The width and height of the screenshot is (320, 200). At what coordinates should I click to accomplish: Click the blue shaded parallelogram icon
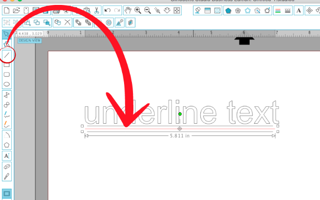click(130, 23)
